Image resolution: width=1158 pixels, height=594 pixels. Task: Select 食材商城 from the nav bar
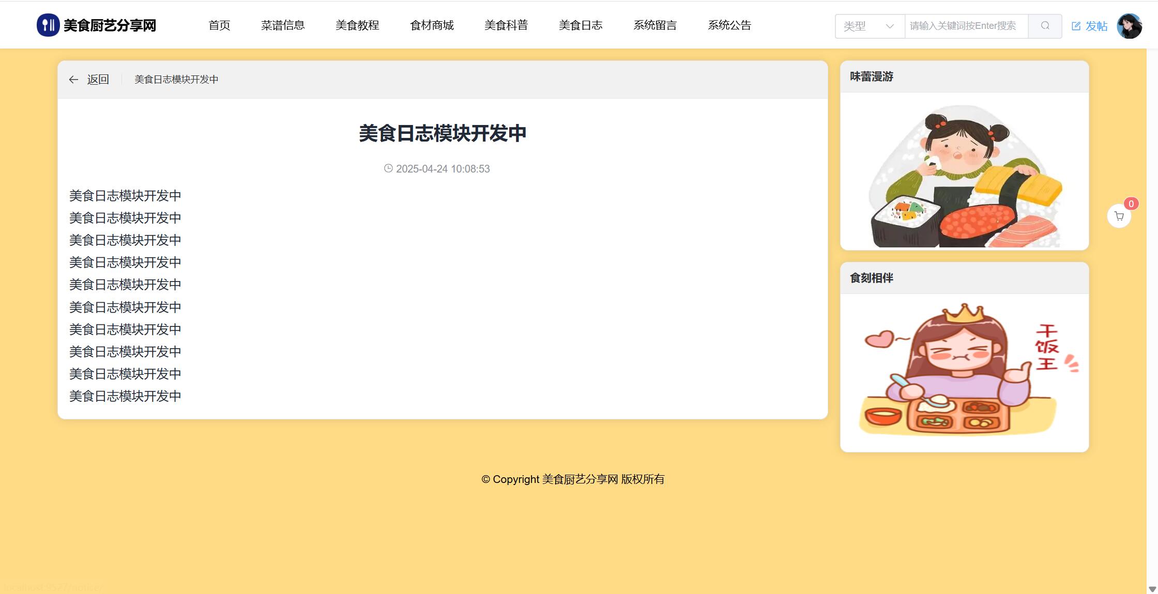click(432, 25)
